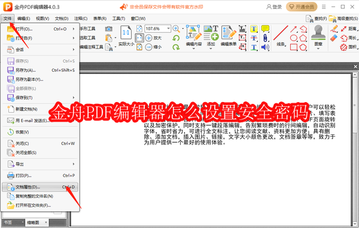Choose 文档属性(D) menu entry
Screen dimensions: 359x228
click(x=40, y=187)
